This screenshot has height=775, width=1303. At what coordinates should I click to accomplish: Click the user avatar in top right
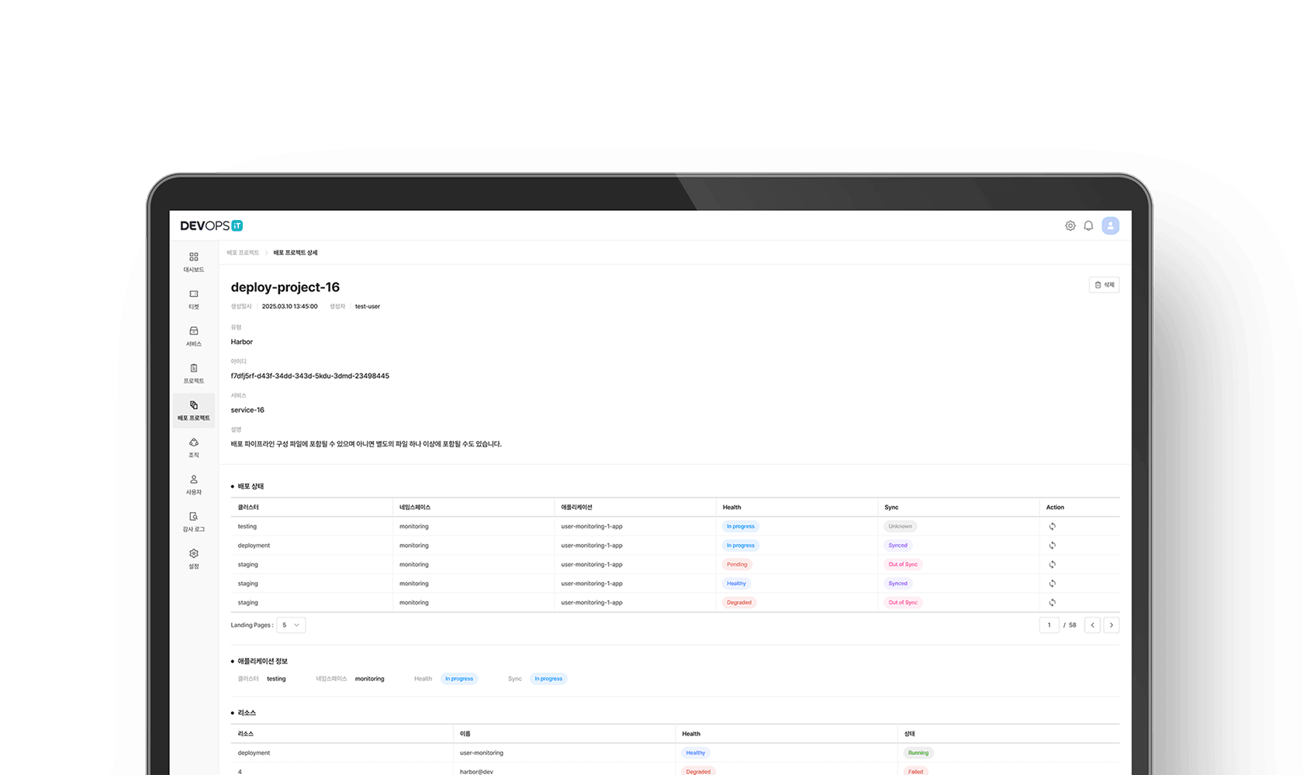pyautogui.click(x=1111, y=226)
